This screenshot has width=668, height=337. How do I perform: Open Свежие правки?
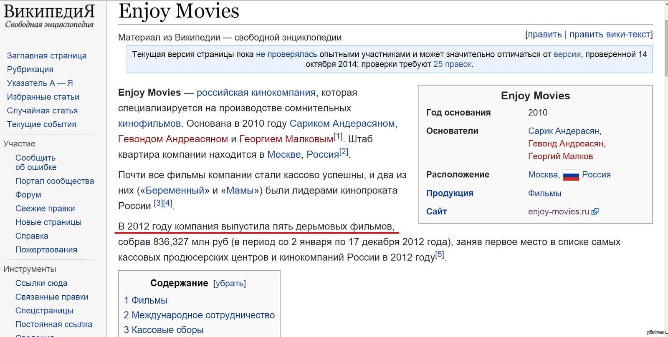(x=45, y=209)
